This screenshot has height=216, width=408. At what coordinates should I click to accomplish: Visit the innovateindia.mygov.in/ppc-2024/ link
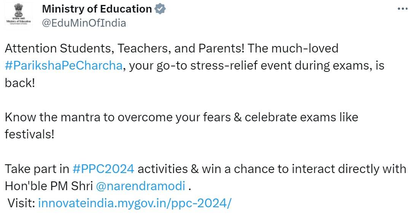click(134, 203)
